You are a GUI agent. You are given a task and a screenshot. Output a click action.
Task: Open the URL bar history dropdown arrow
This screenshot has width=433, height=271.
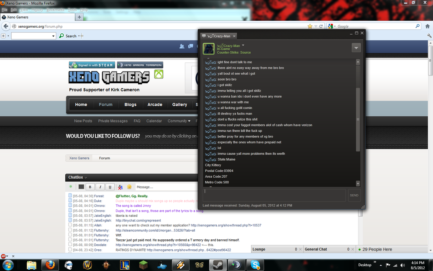tap(316, 26)
